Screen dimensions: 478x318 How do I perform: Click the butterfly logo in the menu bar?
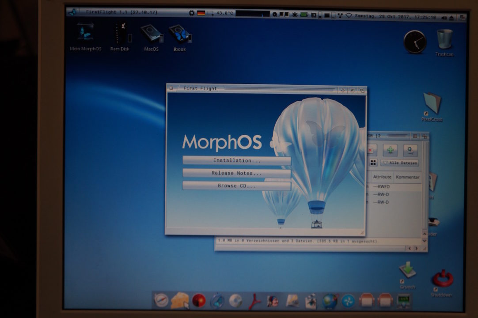click(x=73, y=12)
